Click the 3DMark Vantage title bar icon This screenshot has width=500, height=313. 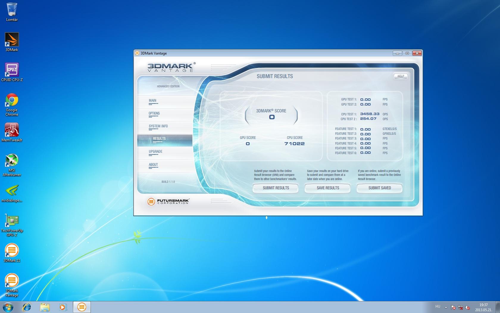coord(137,53)
